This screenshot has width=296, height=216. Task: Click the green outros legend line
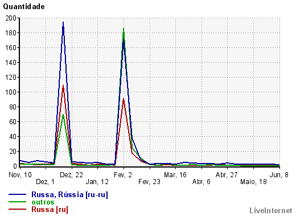[17, 202]
